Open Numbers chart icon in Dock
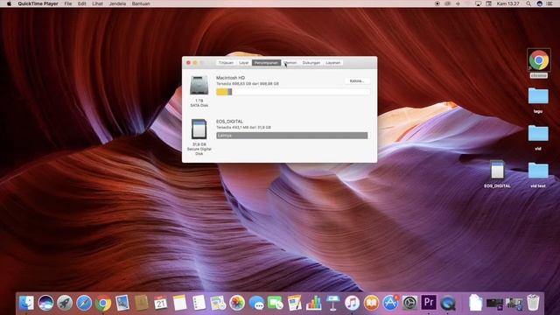 (314, 303)
